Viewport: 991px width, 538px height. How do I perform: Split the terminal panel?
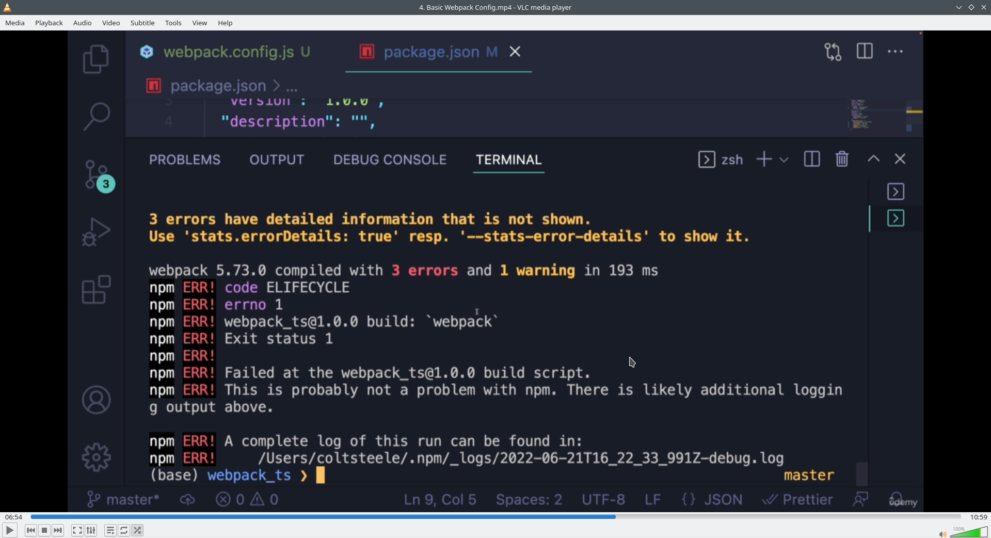click(x=812, y=159)
